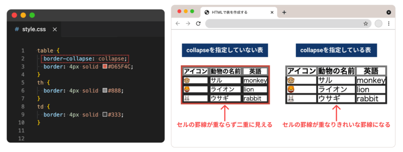This screenshot has height=152, width=403.
Task: Click the red close button of editor window
Action: (x=15, y=15)
